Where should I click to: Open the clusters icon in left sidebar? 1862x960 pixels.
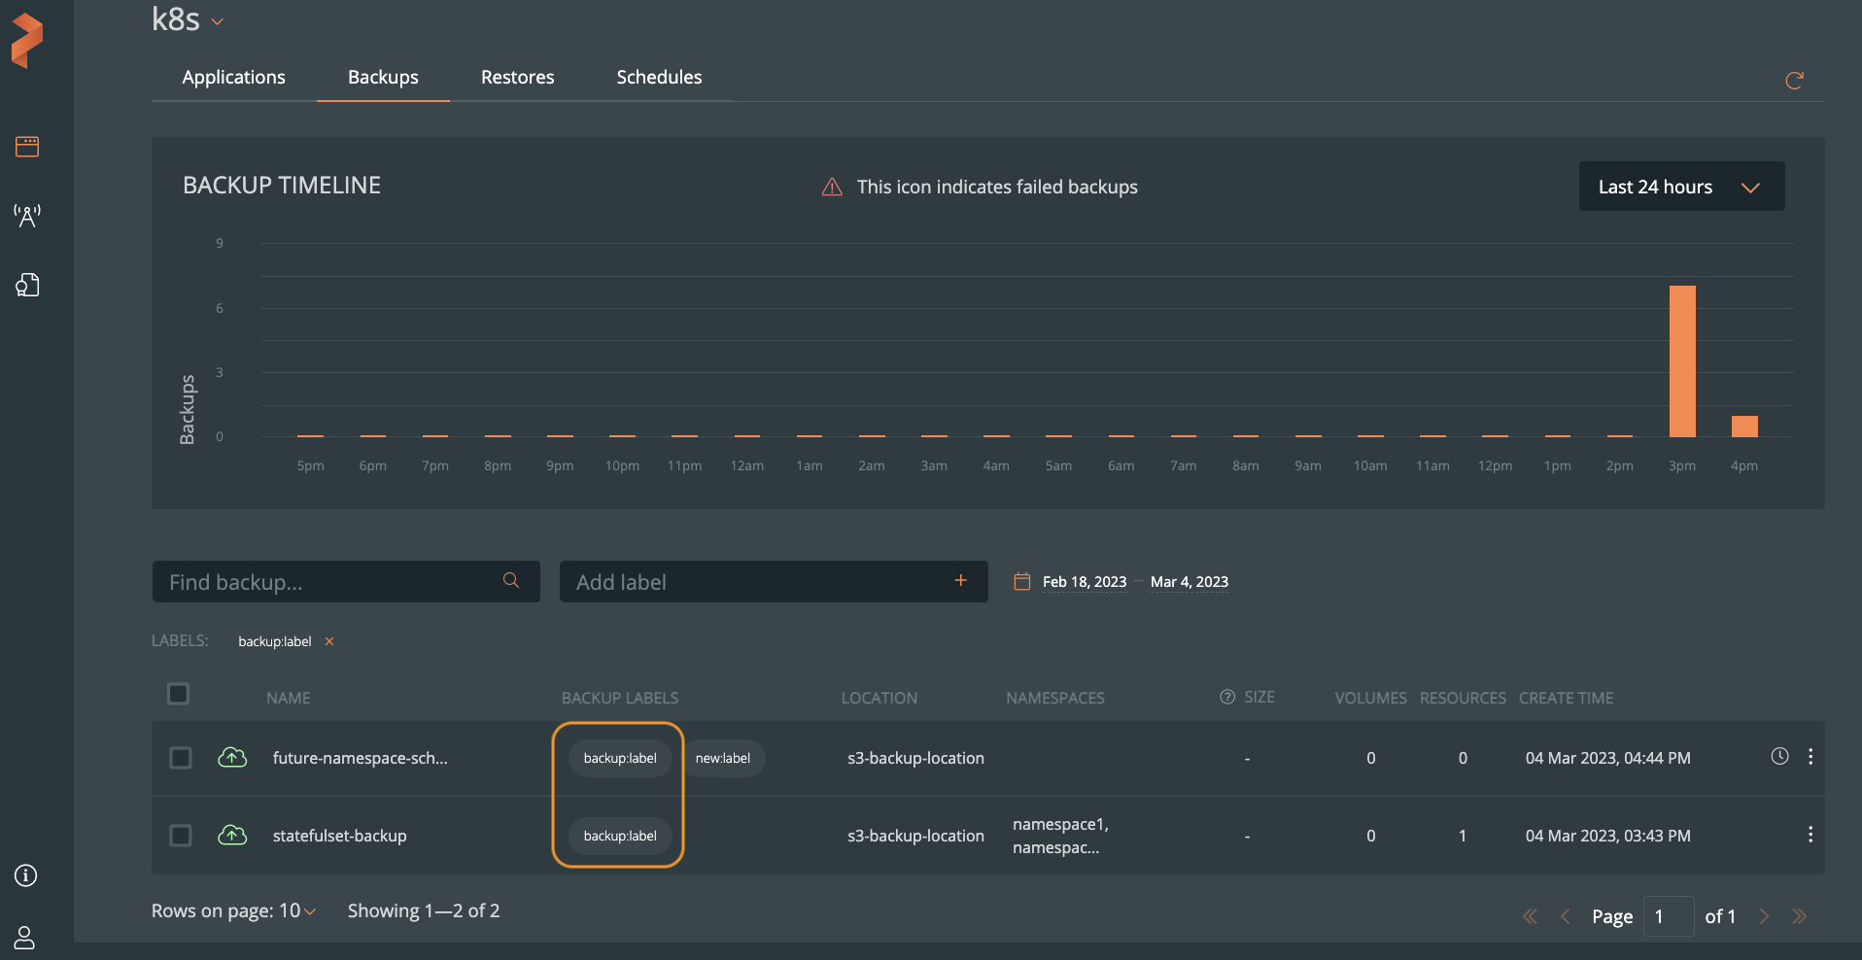tap(27, 147)
